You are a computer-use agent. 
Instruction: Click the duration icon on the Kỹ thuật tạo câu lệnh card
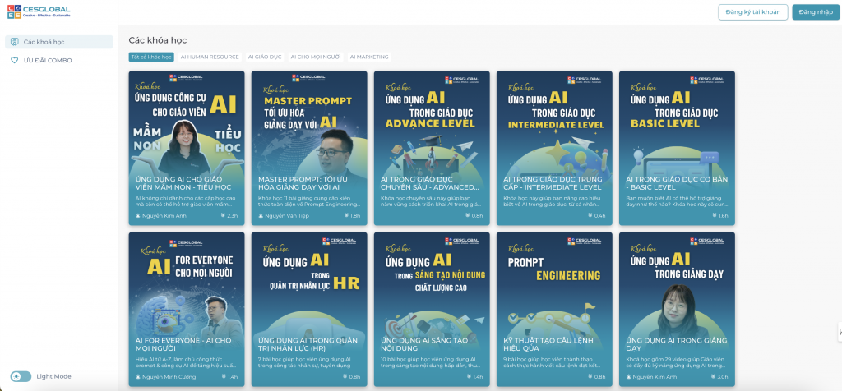coord(590,376)
